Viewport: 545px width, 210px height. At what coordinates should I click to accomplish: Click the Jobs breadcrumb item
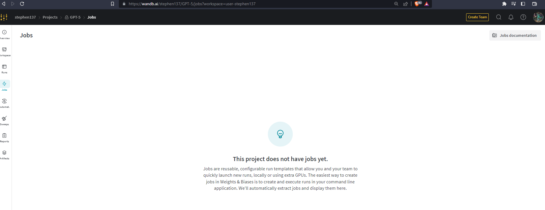(92, 17)
